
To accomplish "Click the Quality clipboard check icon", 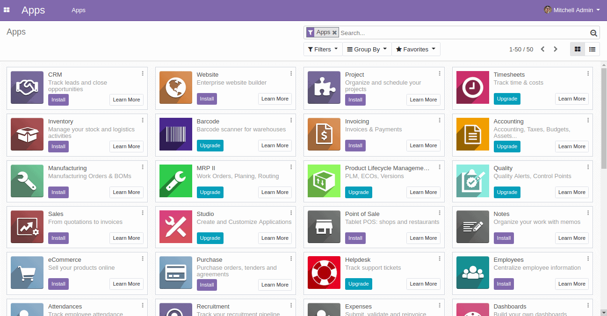I will pos(472,181).
